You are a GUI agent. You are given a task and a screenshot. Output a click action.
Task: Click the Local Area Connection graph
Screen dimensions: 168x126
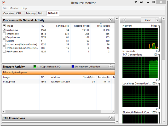tap(140, 96)
